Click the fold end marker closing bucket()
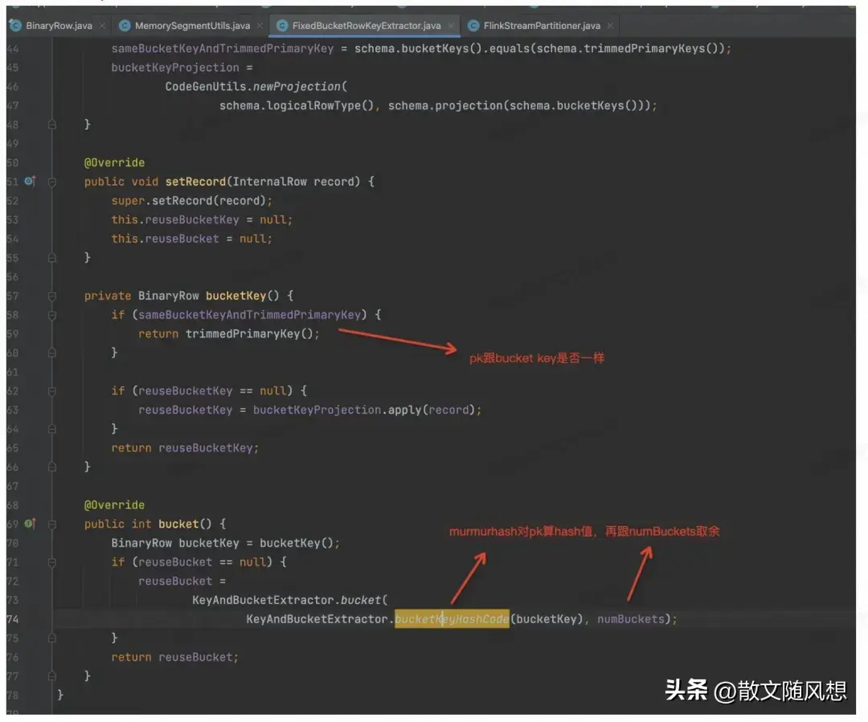Viewport: 868px width, 722px height. [52, 676]
